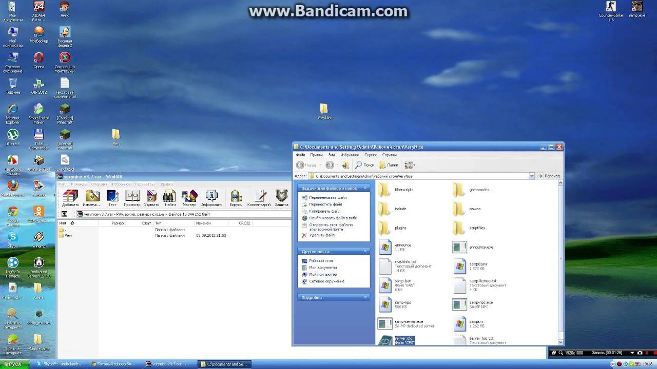Click the WinRAR Извлечь (Extract) toolbar icon
The width and height of the screenshot is (657, 369).
92,198
